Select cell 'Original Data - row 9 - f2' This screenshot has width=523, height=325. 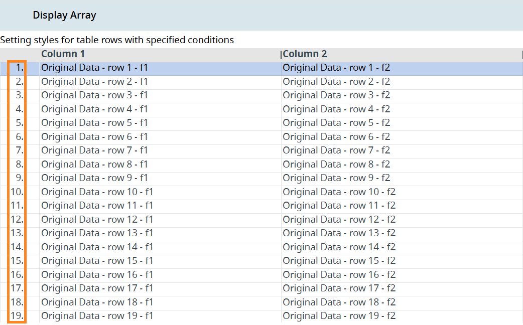[336, 178]
